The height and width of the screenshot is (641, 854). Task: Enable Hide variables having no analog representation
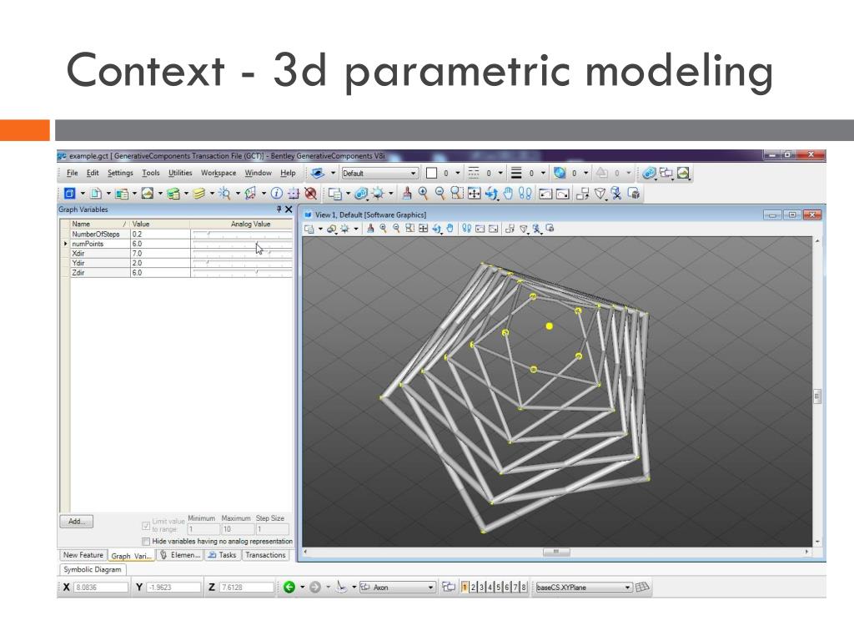point(146,541)
